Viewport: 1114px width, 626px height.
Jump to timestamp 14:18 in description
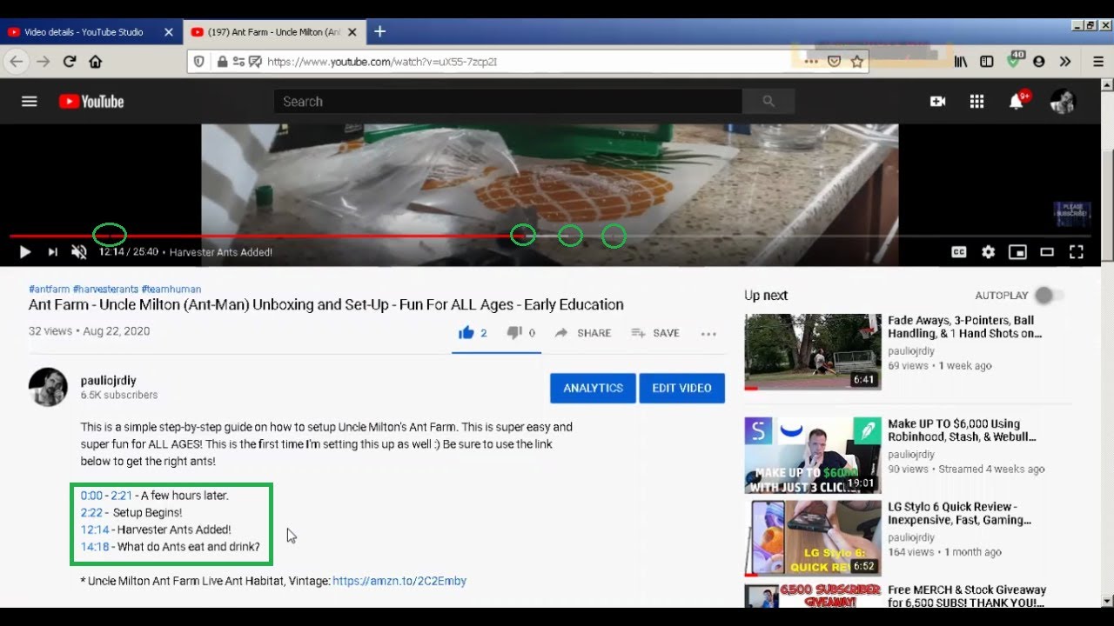tap(95, 547)
